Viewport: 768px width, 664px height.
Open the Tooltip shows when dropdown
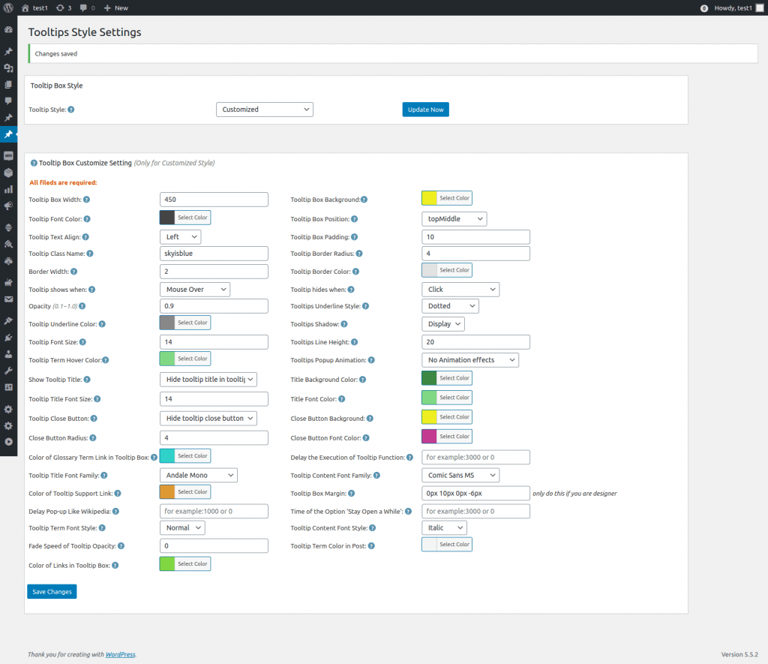[x=195, y=290]
